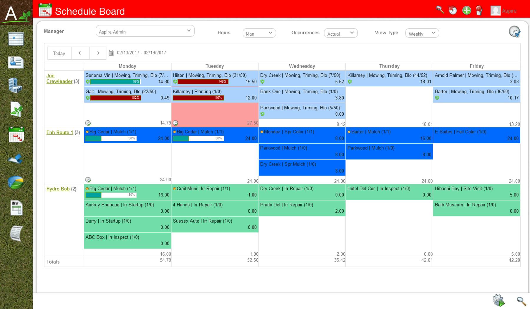Screen dimensions: 530x309
Task: Select the Arnold Palmer Mowing card on Friday
Action: pyautogui.click(x=477, y=78)
